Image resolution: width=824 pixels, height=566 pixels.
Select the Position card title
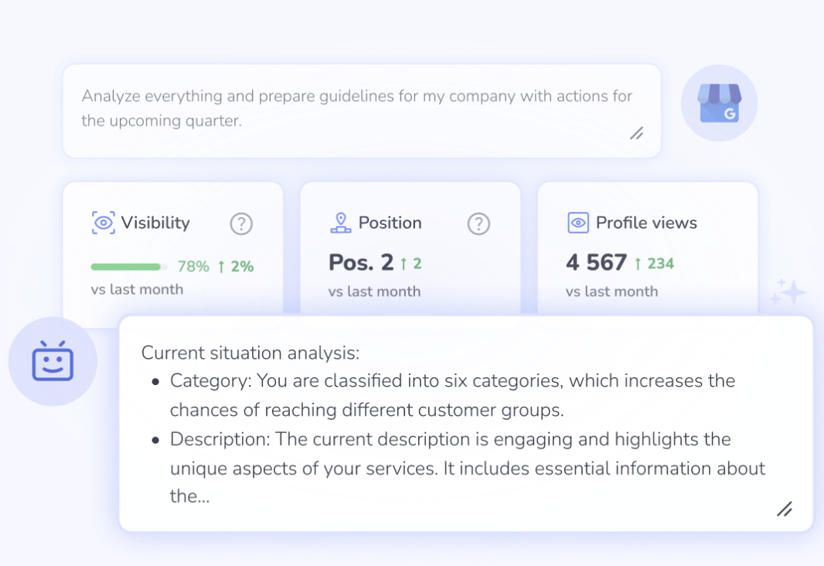(x=390, y=223)
